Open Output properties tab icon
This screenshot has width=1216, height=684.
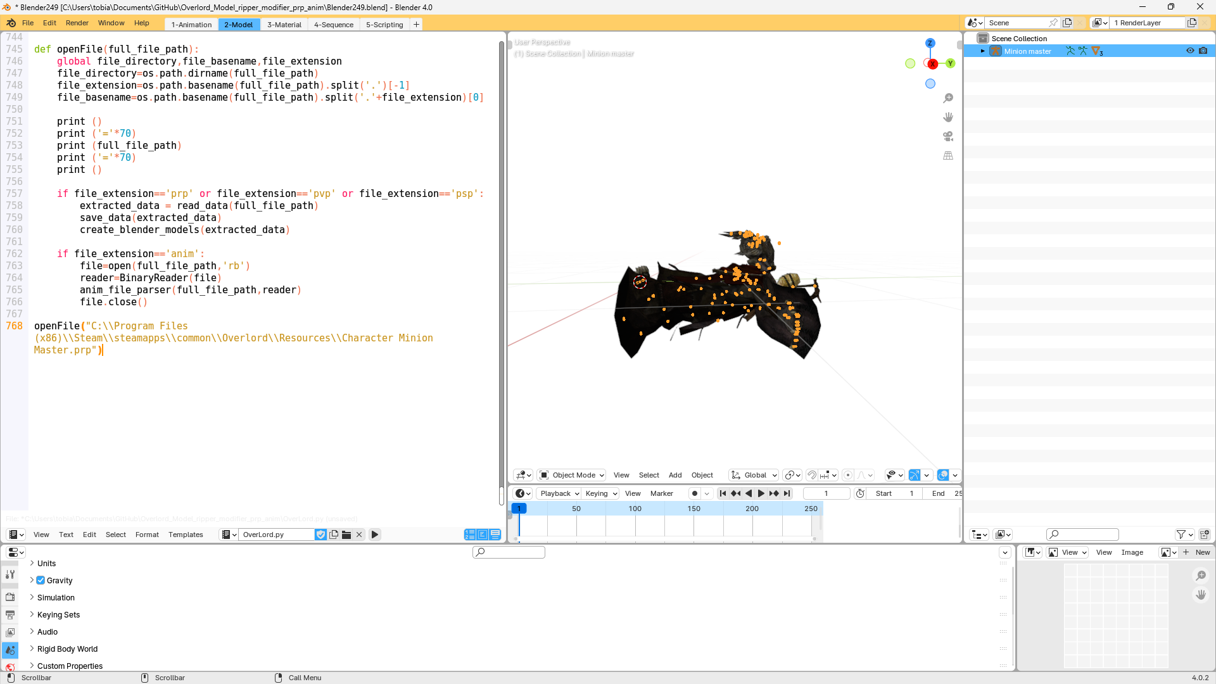[10, 615]
